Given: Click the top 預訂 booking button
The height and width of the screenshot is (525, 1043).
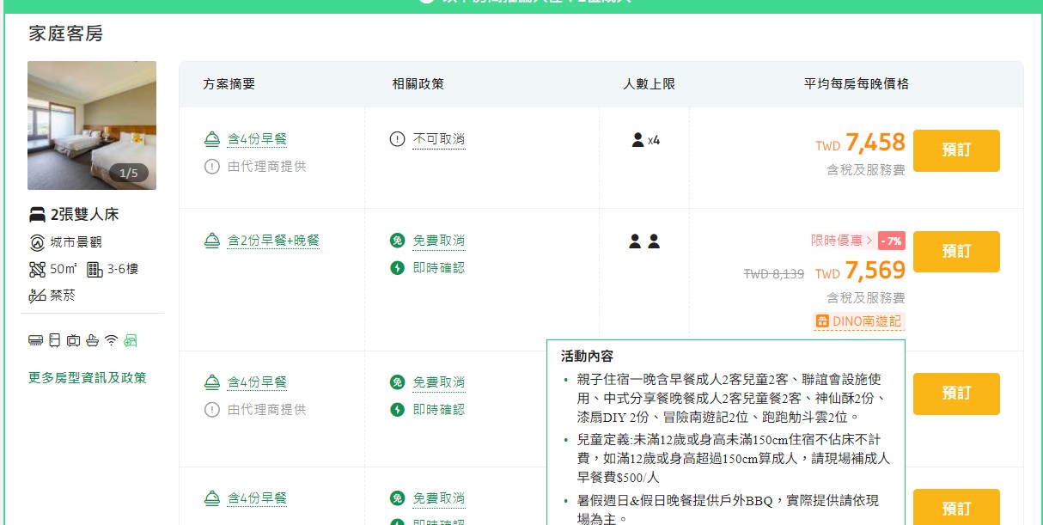Looking at the screenshot, I should pos(956,150).
